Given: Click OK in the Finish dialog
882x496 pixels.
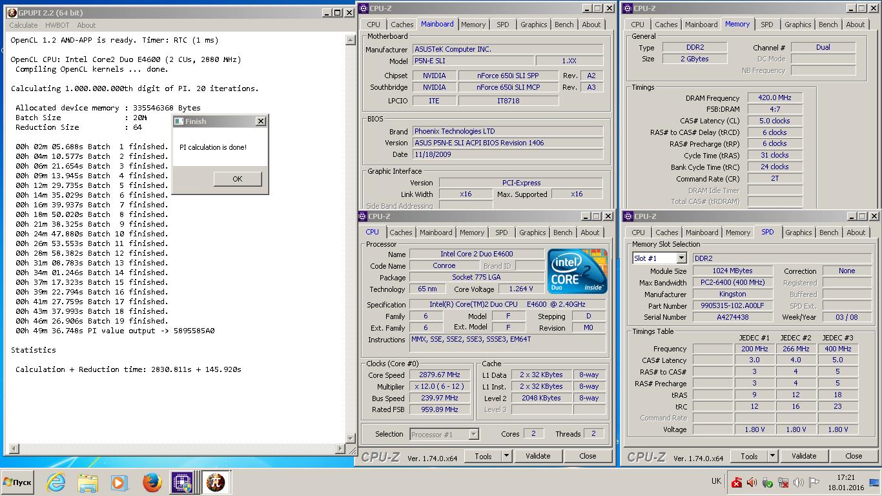Looking at the screenshot, I should click(x=238, y=179).
